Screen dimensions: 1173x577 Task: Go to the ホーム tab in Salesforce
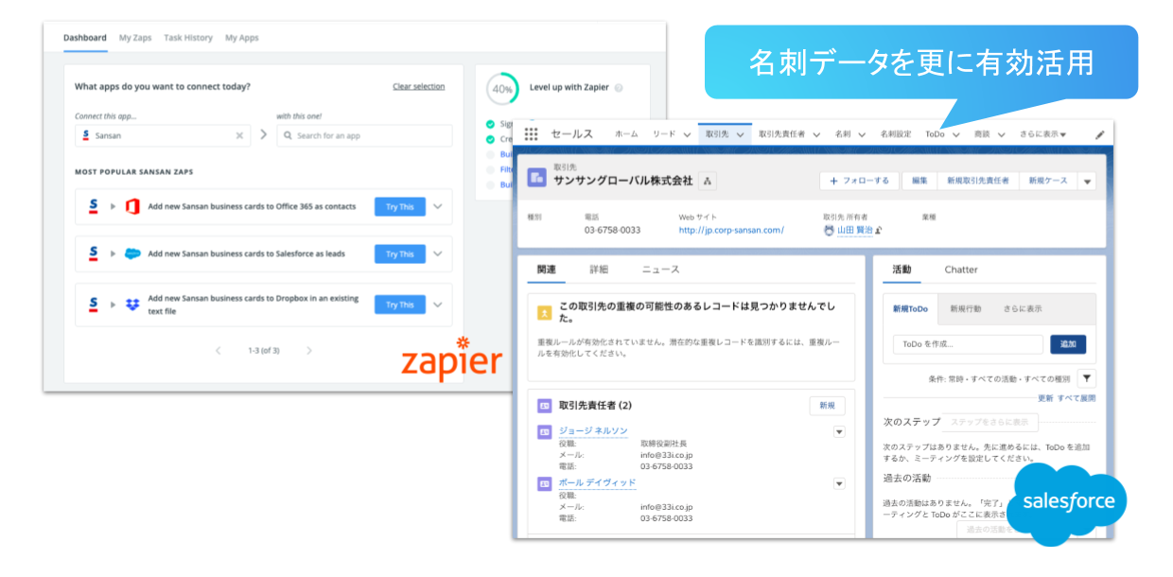626,134
